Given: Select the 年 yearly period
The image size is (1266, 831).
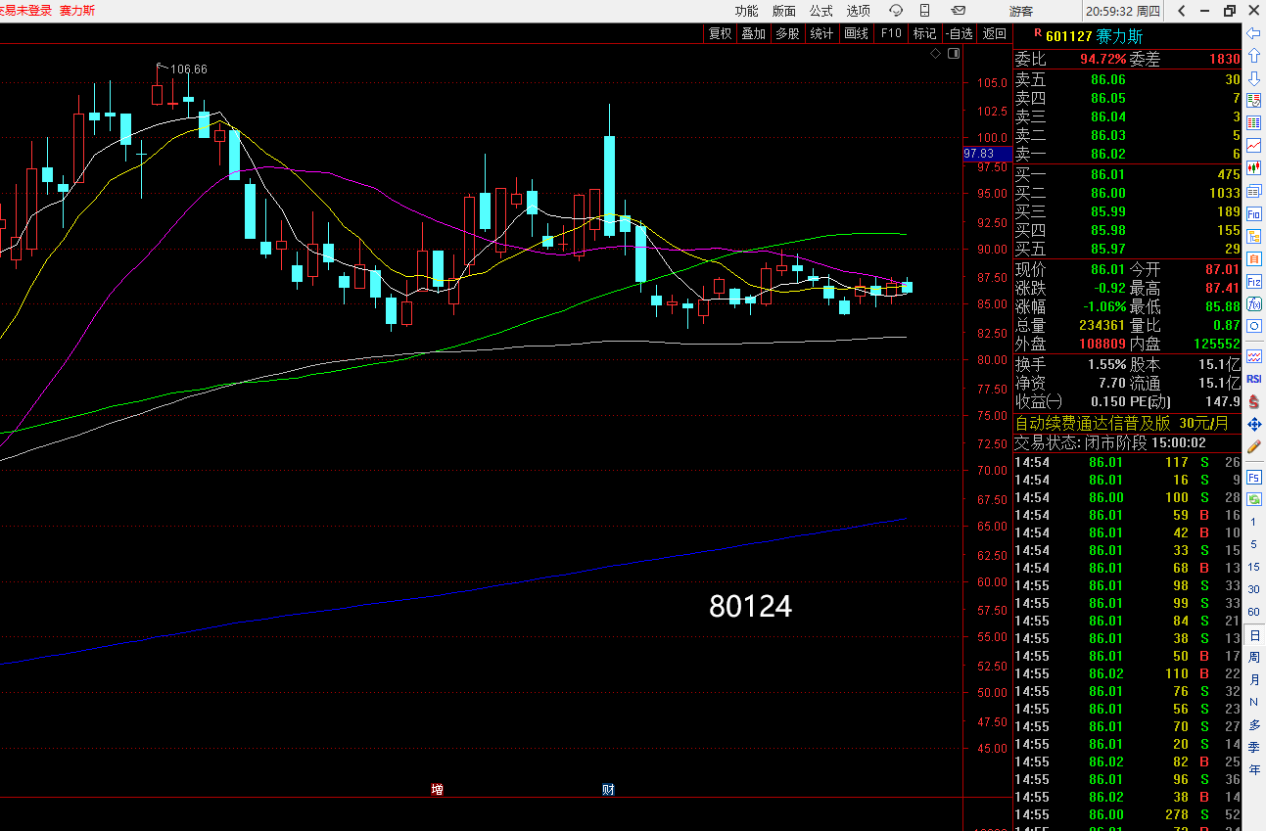Looking at the screenshot, I should (x=1253, y=770).
